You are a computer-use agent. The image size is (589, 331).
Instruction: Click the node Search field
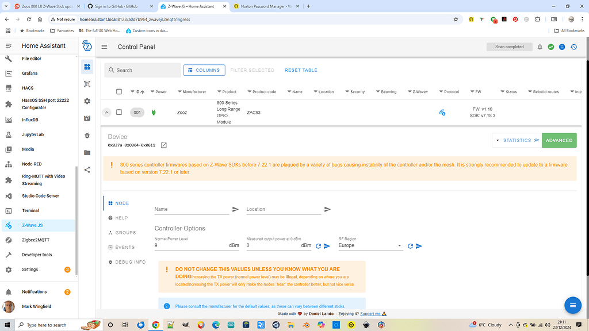pos(147,70)
